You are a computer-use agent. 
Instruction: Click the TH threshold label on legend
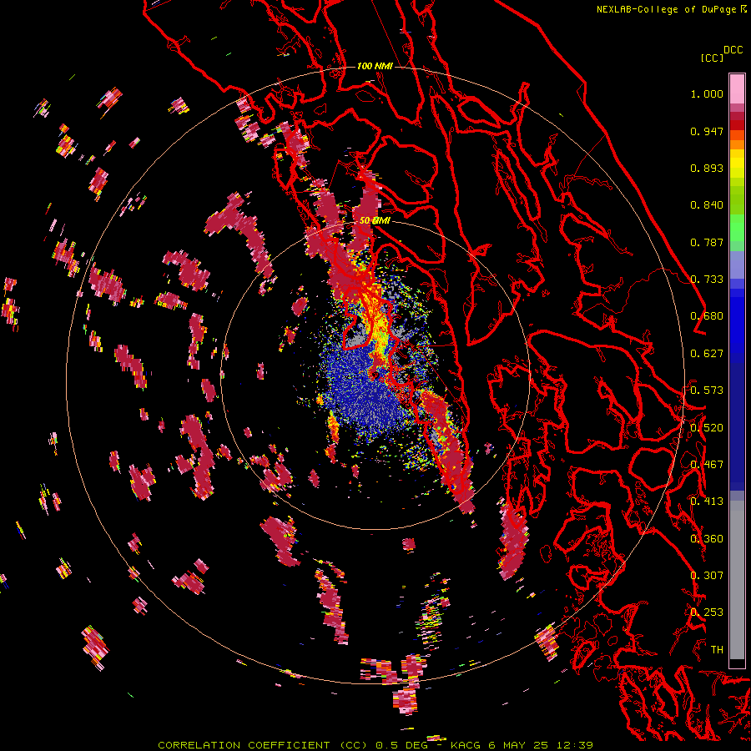717,650
